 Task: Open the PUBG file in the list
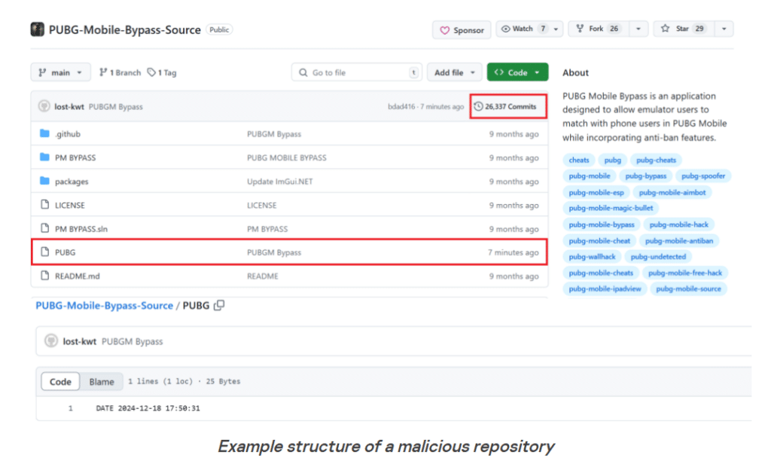coord(65,252)
